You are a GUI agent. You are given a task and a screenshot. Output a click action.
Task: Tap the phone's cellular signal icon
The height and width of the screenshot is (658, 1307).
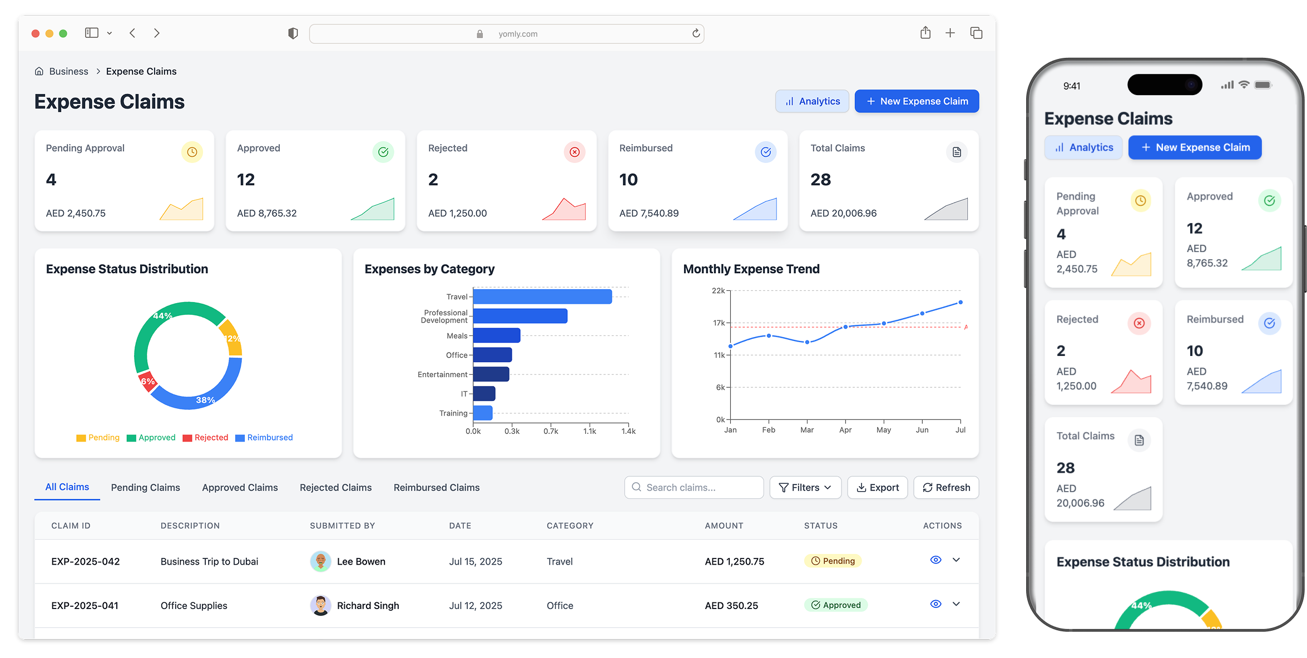pyautogui.click(x=1227, y=85)
